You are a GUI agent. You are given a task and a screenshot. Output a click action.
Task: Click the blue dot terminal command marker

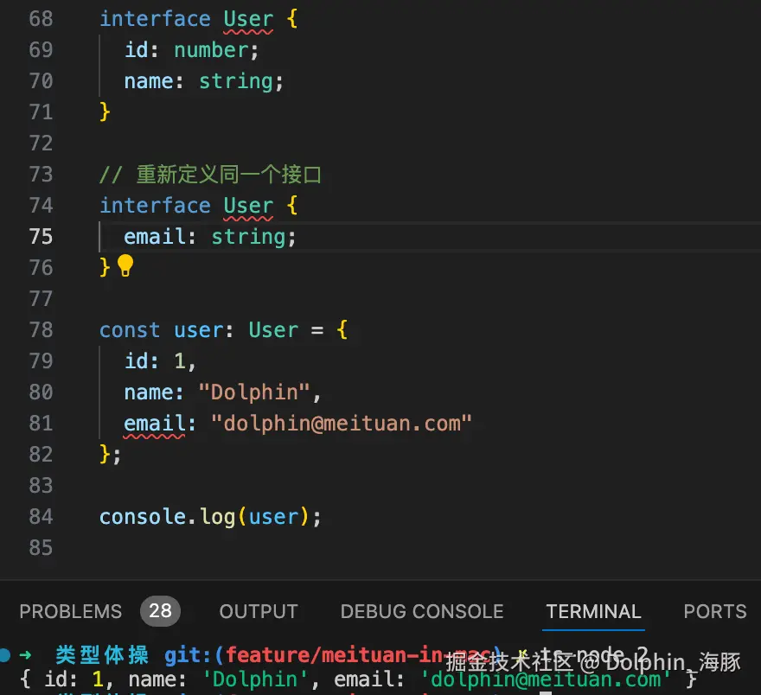(5, 655)
